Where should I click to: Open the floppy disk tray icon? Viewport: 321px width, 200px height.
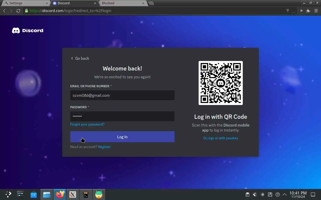(270, 194)
